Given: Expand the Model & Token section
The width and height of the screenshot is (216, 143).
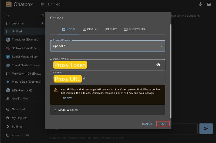Looking at the screenshot, I should click(x=107, y=110).
